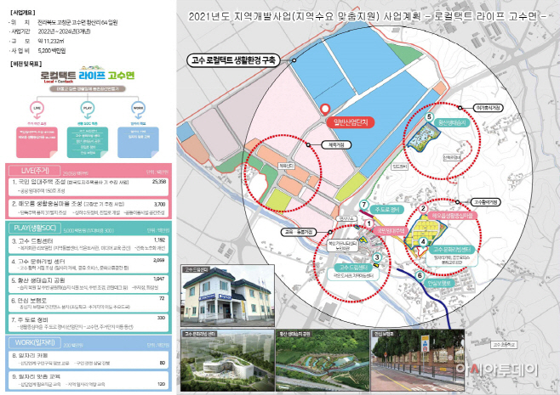Click map marker number 3 above 고수 드림센터
560x395 pixels.
tap(376, 257)
